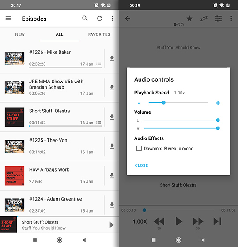Enable Downmix: Stereo to mono
238x247 pixels.
139,148
